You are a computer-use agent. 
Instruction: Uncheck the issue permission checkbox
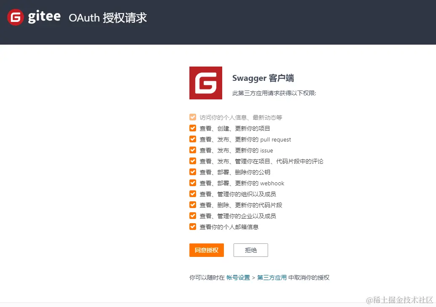193,150
